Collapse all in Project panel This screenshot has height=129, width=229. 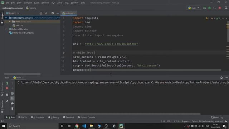[46, 13]
